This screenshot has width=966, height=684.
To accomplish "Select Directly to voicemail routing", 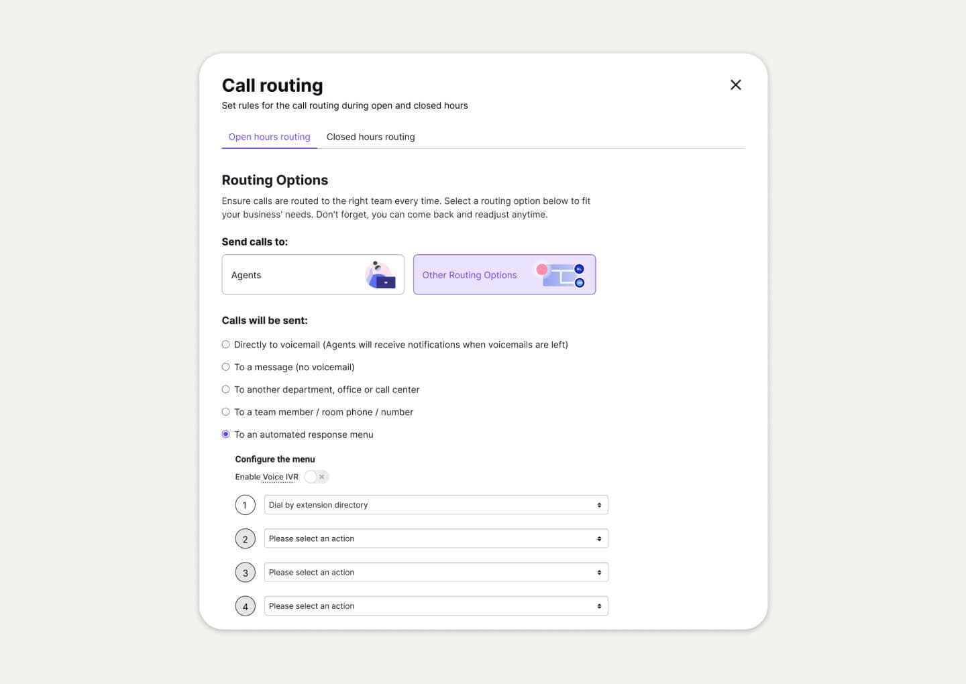I will (x=225, y=344).
